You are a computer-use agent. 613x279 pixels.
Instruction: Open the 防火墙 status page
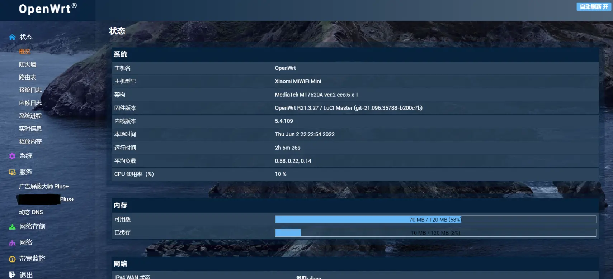[x=28, y=64]
